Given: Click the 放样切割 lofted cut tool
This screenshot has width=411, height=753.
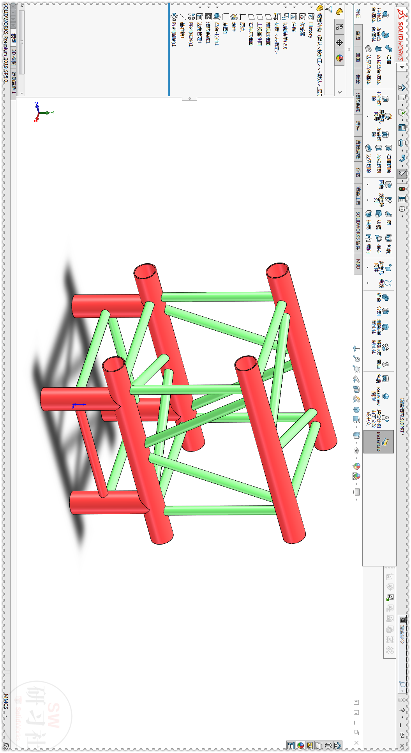Looking at the screenshot, I should click(378, 159).
